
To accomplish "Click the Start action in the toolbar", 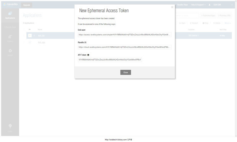I will point(182,23).
